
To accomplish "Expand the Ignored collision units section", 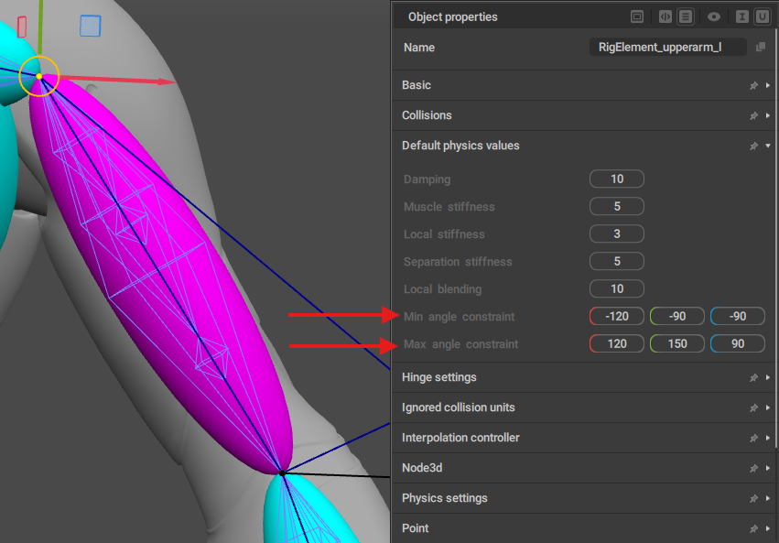I will coord(458,407).
